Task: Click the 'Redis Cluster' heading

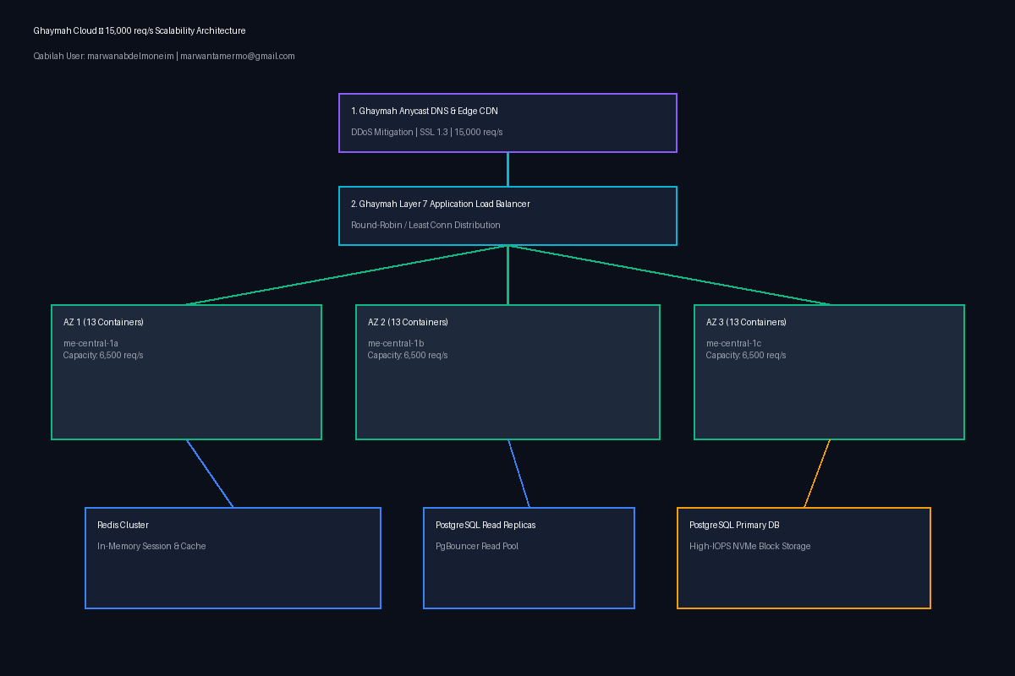Action: pos(123,525)
